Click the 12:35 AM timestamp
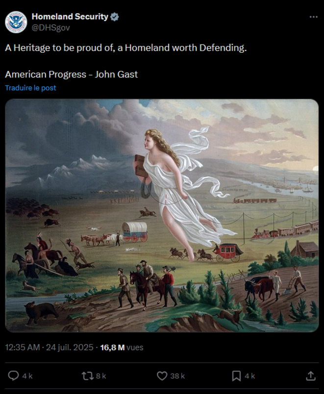The height and width of the screenshot is (394, 324). [23, 348]
